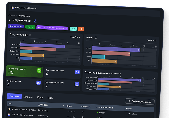The width and height of the screenshot is (169, 118).
Task: Click envelope icon on Введено данных card
Action: [x=39, y=83]
